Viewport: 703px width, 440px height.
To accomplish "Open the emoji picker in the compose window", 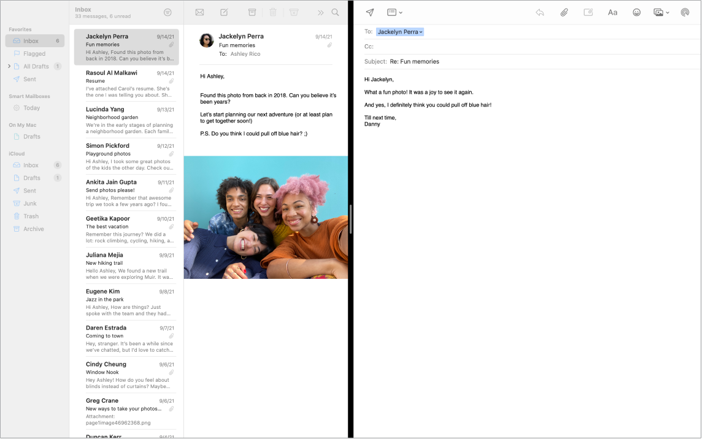I will point(636,12).
